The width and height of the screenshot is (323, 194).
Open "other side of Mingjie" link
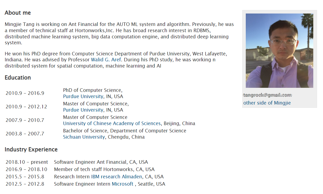[267, 103]
